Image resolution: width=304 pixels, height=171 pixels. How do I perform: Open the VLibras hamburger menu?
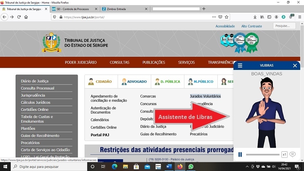click(240, 66)
